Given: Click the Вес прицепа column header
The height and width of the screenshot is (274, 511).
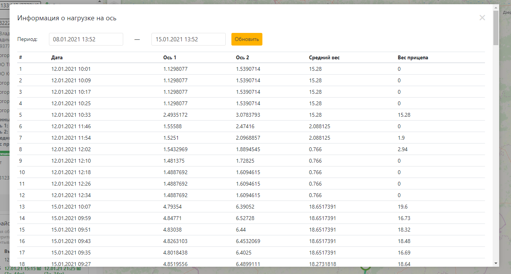Looking at the screenshot, I should pos(413,58).
